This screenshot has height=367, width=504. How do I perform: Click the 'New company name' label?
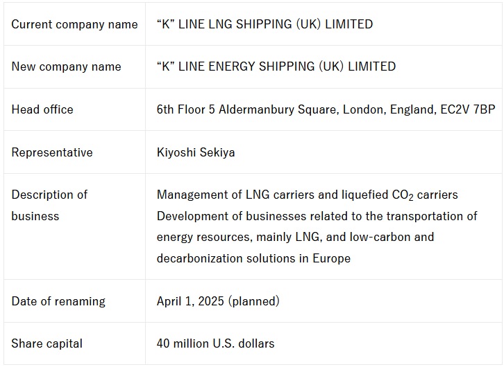coord(66,67)
